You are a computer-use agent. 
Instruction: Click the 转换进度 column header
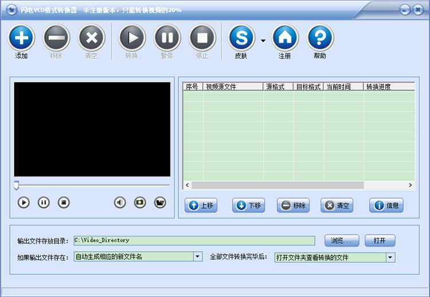(389, 87)
